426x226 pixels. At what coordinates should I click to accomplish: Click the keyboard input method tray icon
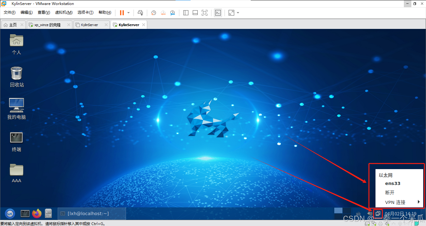[x=358, y=214]
